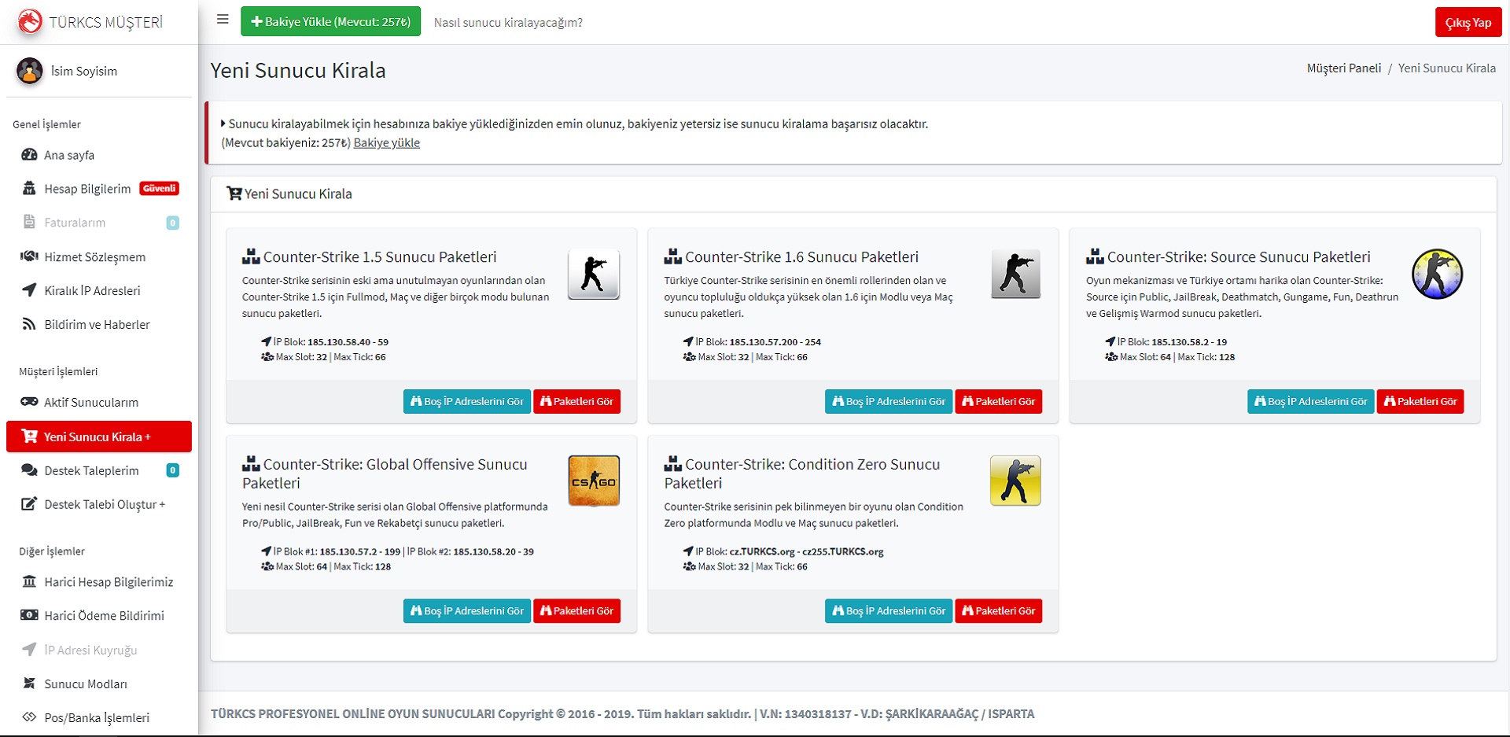Go to Müşteri Paneli breadcrumb
Image resolution: width=1510 pixels, height=737 pixels.
click(x=1343, y=68)
